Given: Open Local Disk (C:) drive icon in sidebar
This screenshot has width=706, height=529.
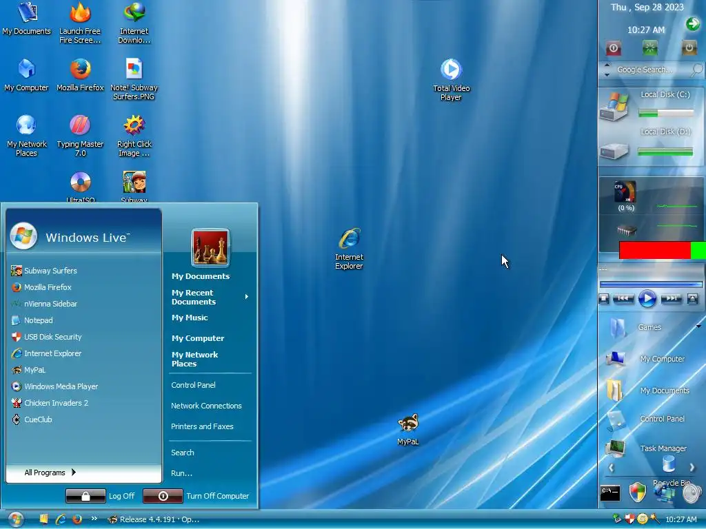Looking at the screenshot, I should point(613,107).
